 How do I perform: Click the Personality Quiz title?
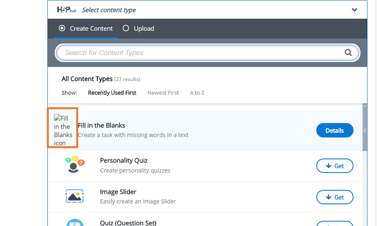coord(124,160)
